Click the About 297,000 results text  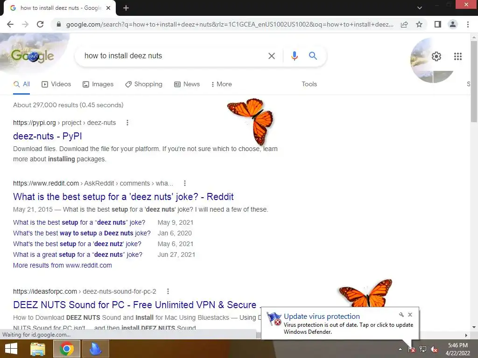point(68,105)
